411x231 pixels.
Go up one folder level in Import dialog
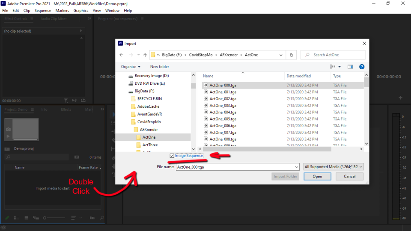pyautogui.click(x=145, y=55)
